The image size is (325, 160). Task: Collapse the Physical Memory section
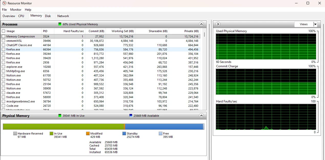(x=202, y=116)
